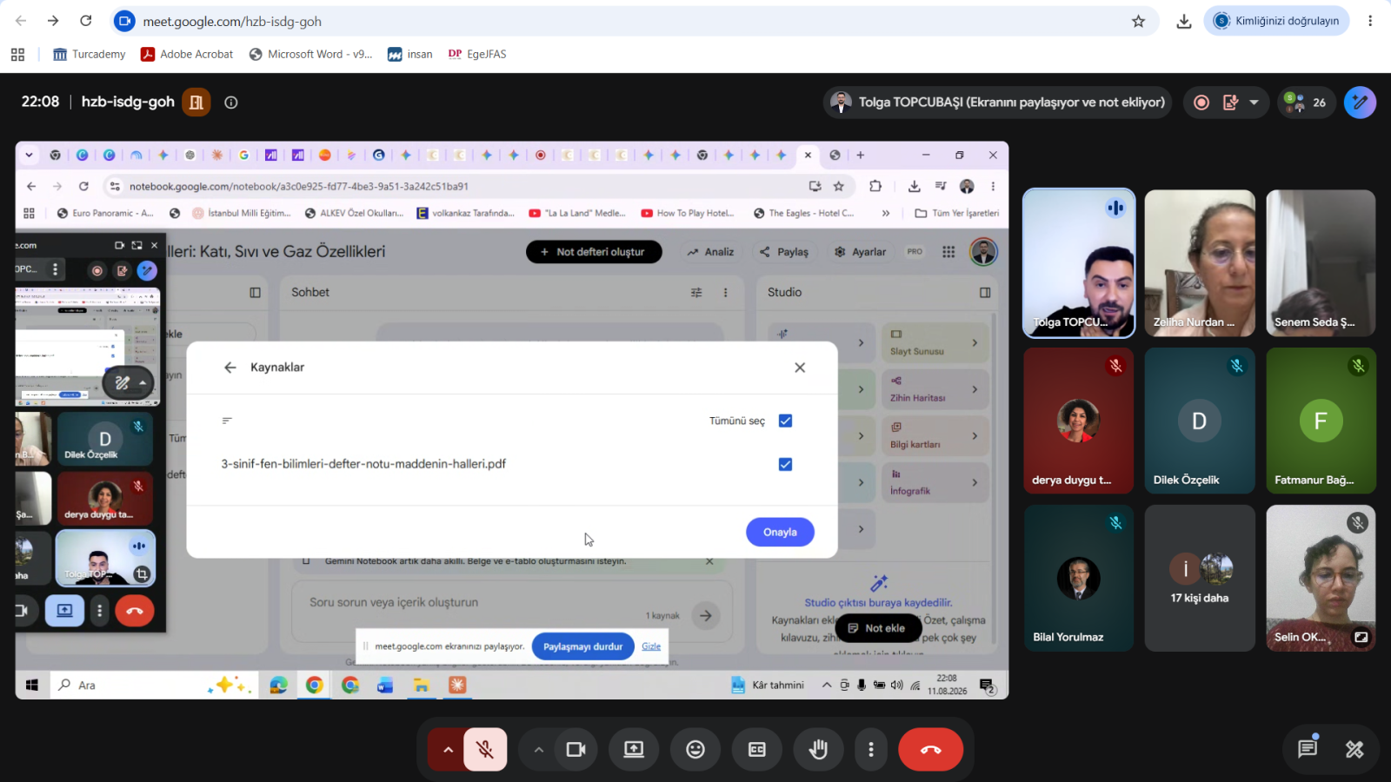Select the 3-sinif-fen-bilimleri source file name

(x=363, y=464)
